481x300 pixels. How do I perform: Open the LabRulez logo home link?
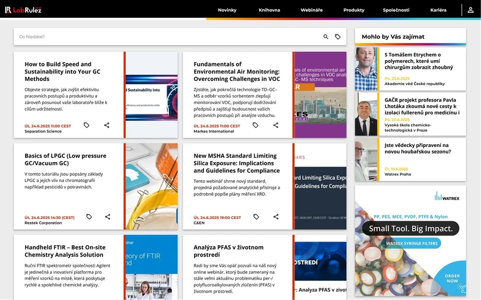pyautogui.click(x=23, y=10)
